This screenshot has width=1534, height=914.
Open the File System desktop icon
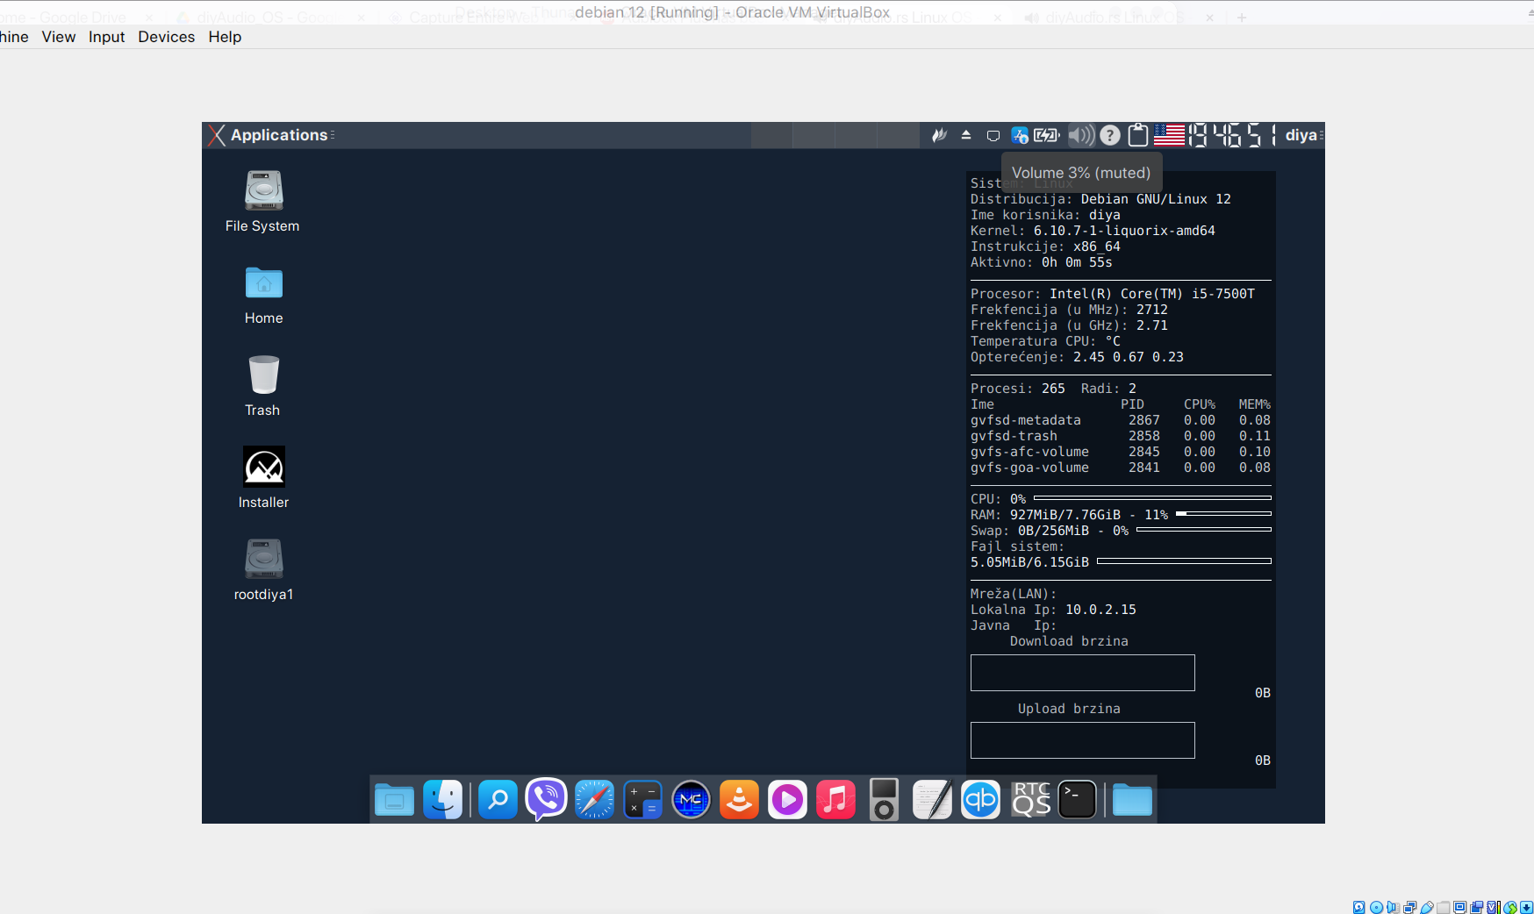coord(263,202)
